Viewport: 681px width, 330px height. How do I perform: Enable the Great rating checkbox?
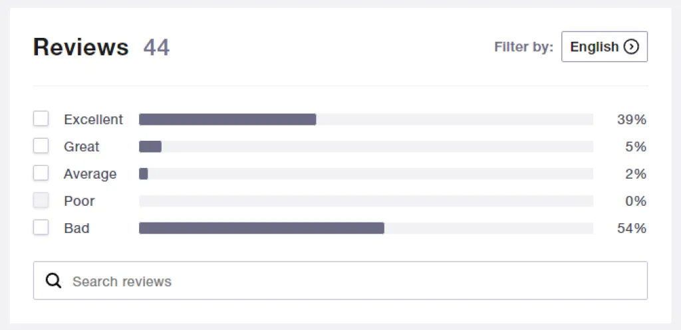[x=41, y=146]
